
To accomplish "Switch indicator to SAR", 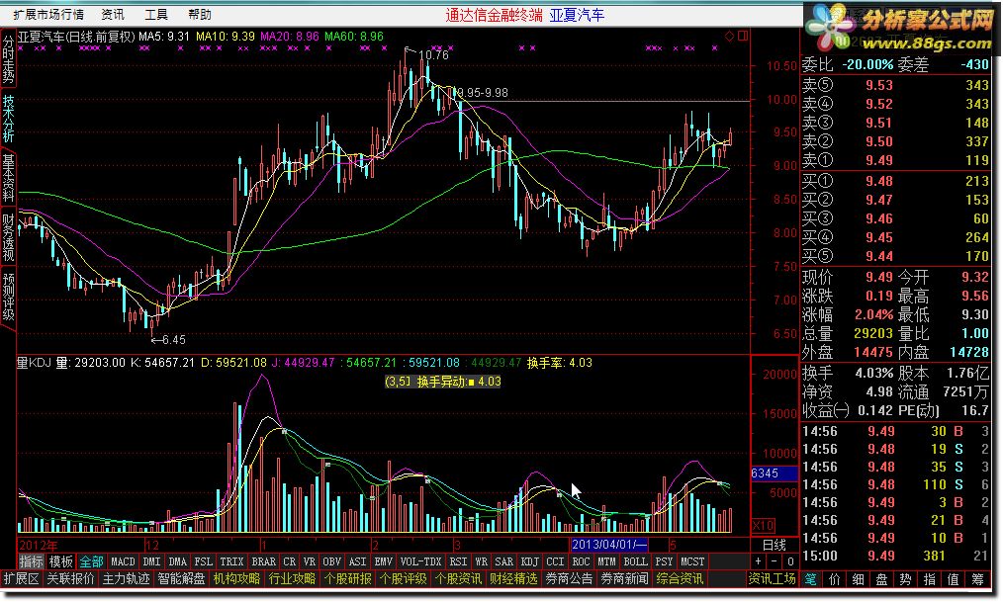I will pos(503,561).
